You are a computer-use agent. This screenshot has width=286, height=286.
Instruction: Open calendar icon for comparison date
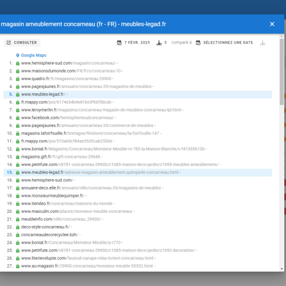pyautogui.click(x=198, y=43)
